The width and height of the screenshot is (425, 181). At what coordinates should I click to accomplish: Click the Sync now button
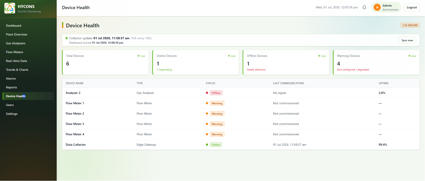coord(407,40)
